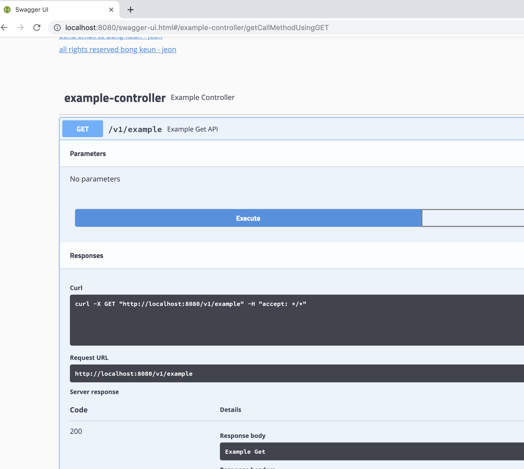Screen dimensions: 524x469
Task: Reload the page with refresh icon
Action: (x=37, y=27)
